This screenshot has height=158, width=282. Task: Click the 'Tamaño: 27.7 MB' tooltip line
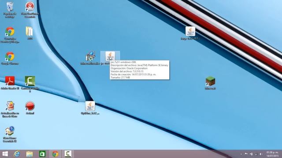click(x=120, y=78)
